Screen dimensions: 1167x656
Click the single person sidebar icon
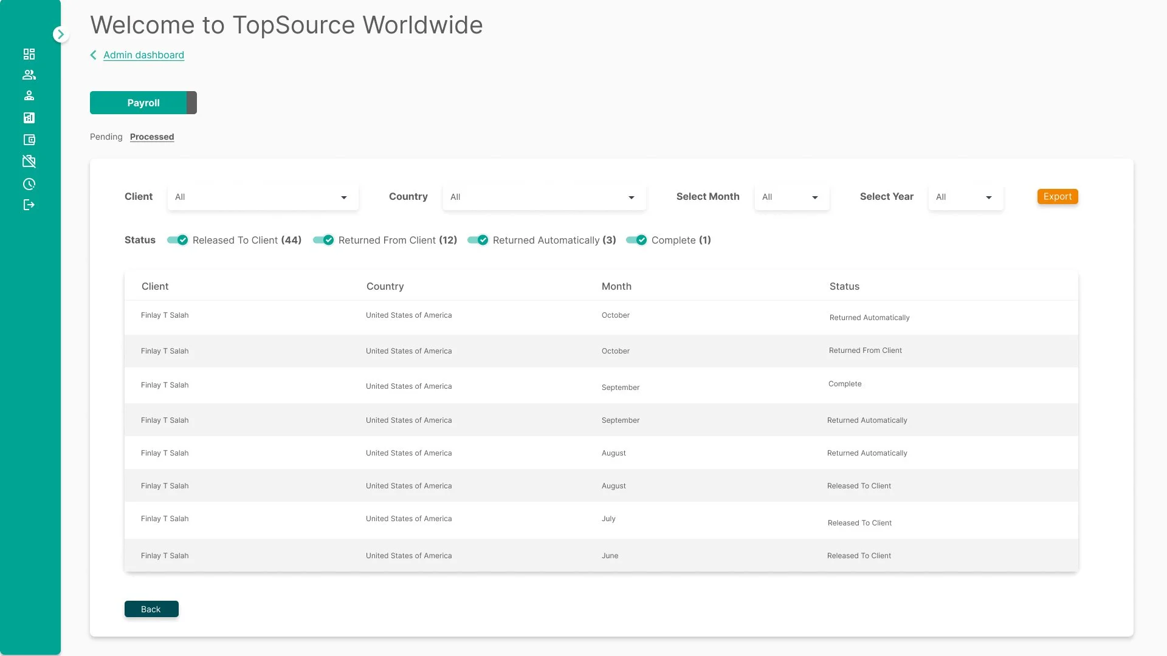(x=29, y=95)
